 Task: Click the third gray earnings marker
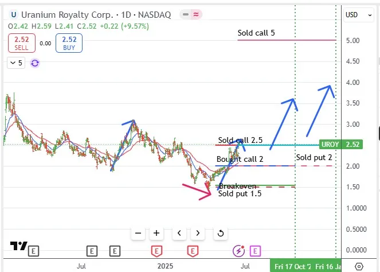coord(115,251)
